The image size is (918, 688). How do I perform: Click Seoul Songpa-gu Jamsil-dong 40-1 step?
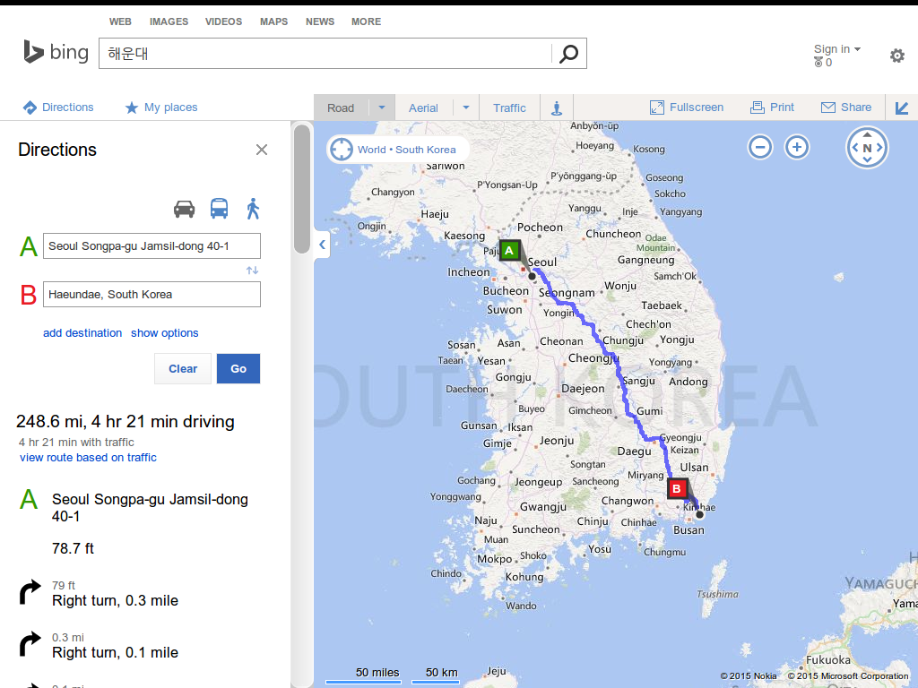[150, 508]
